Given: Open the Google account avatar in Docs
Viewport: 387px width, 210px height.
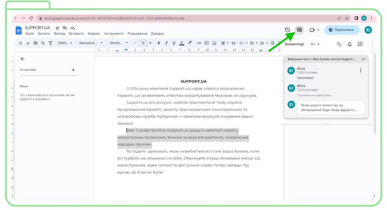Looking at the screenshot, I should point(368,30).
